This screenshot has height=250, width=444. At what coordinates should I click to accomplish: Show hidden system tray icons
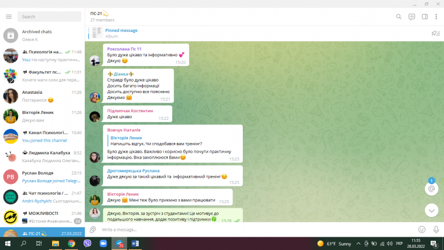pyautogui.click(x=358, y=244)
